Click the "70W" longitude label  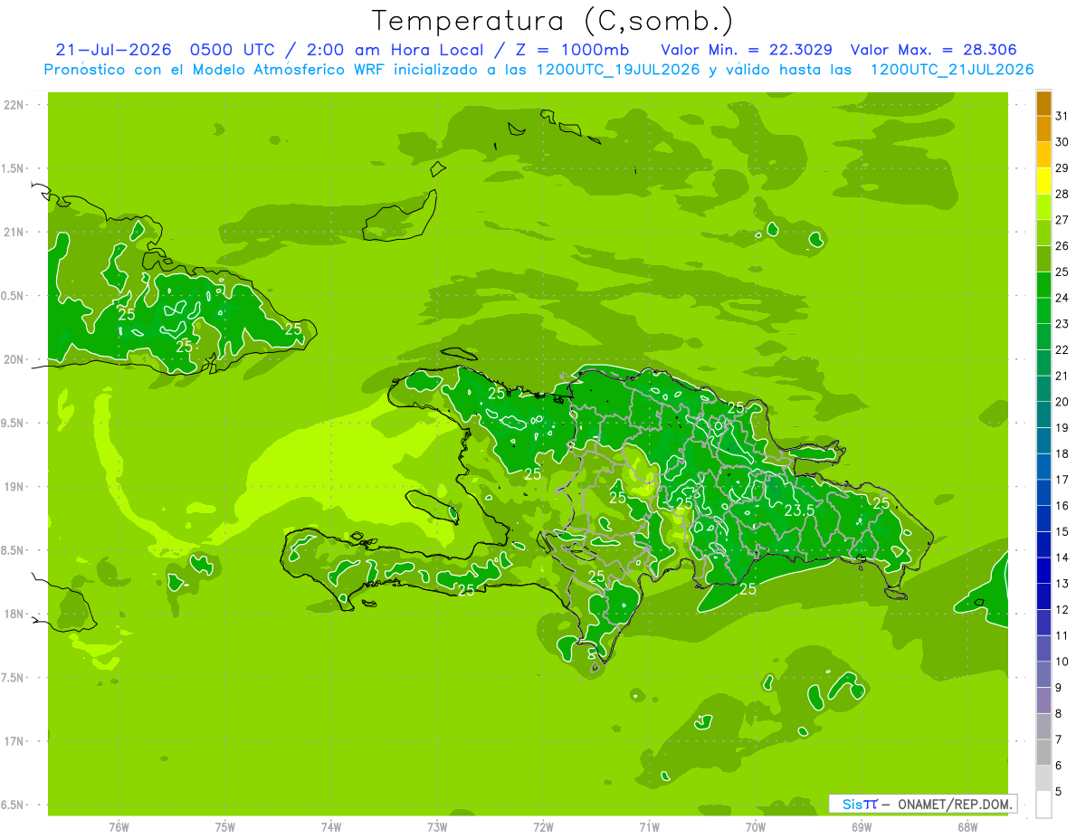coord(756,826)
